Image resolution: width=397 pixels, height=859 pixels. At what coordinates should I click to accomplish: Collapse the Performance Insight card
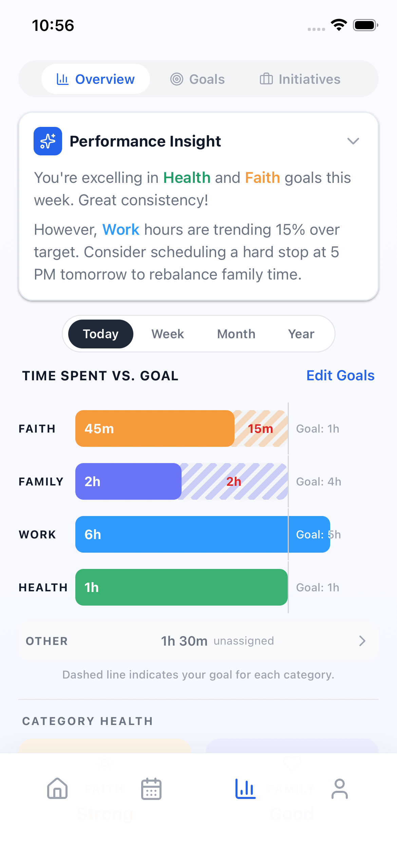(353, 141)
